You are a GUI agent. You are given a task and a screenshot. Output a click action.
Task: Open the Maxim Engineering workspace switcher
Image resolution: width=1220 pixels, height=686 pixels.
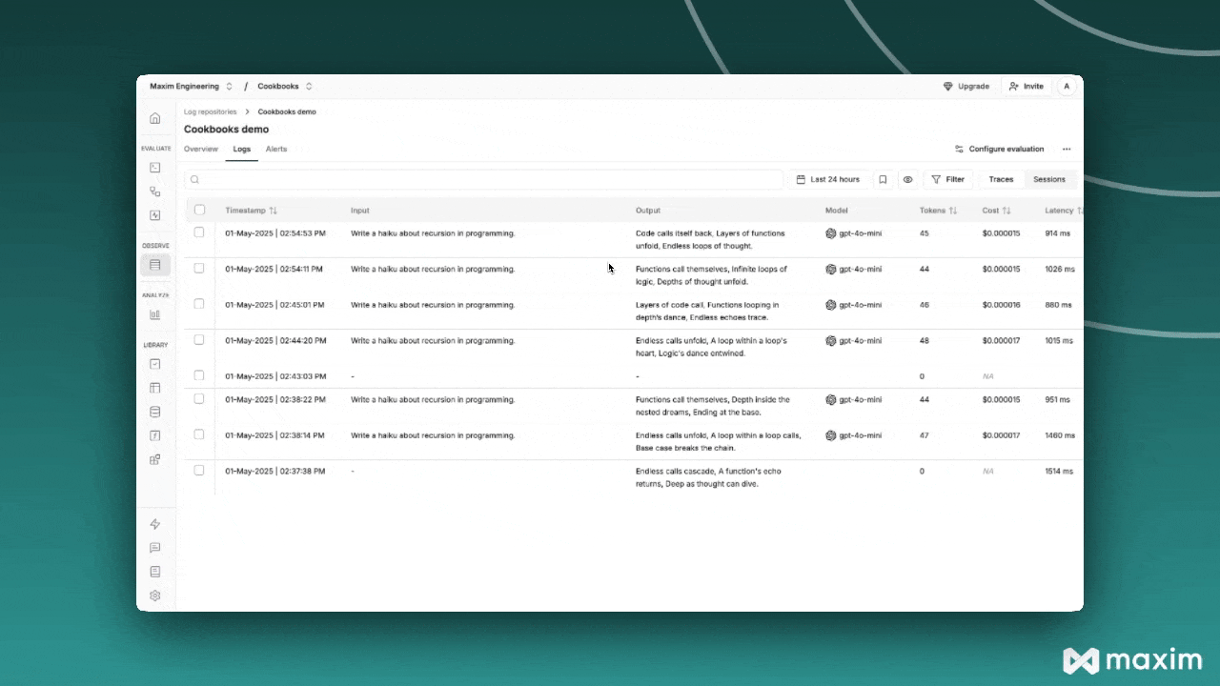pyautogui.click(x=191, y=86)
